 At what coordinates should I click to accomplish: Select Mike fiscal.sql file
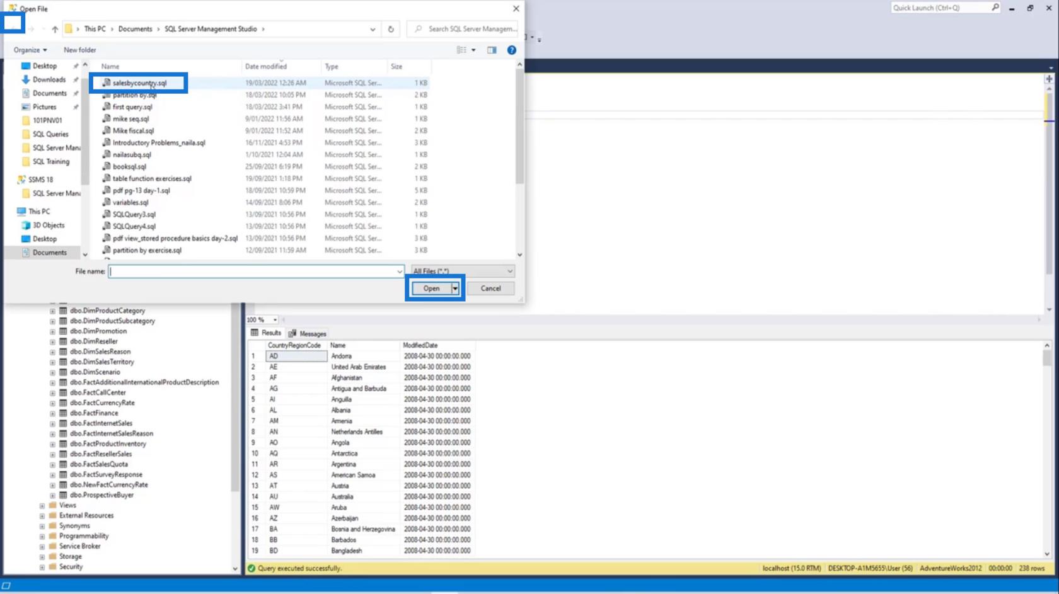(x=133, y=131)
